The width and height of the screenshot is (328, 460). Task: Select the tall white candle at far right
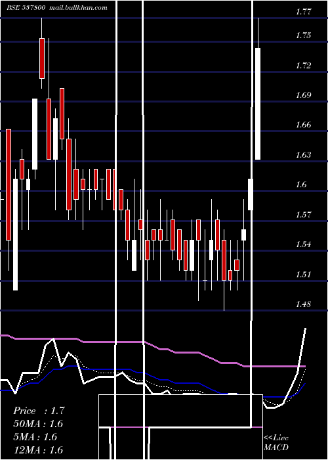pos(258,104)
